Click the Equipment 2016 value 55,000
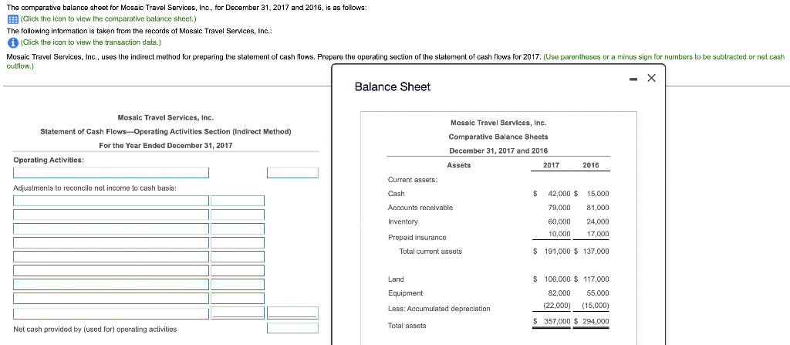This screenshot has width=790, height=345. tap(598, 293)
